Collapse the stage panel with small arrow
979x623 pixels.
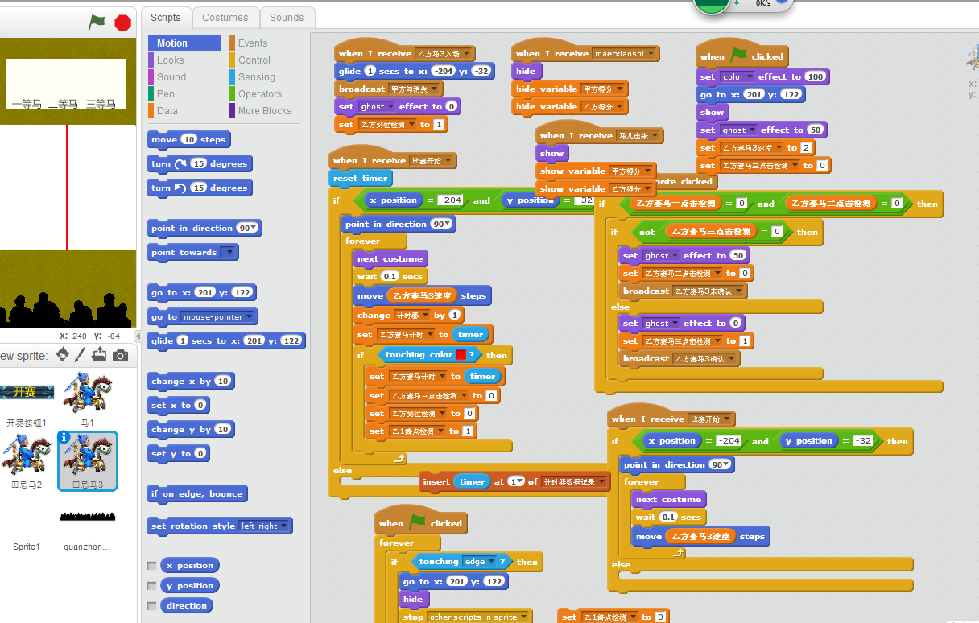point(136,336)
